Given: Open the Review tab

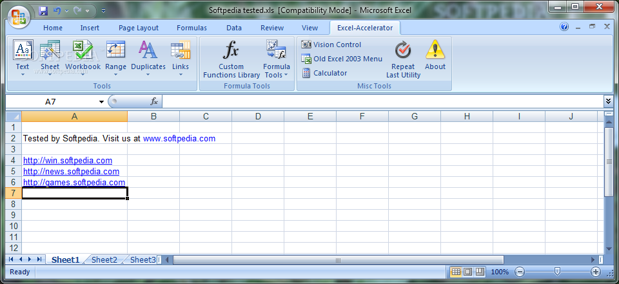Looking at the screenshot, I should tap(272, 28).
